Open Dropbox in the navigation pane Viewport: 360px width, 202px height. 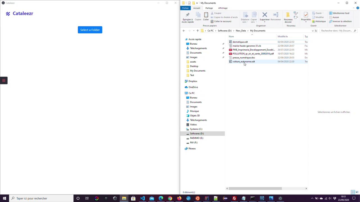point(193,81)
